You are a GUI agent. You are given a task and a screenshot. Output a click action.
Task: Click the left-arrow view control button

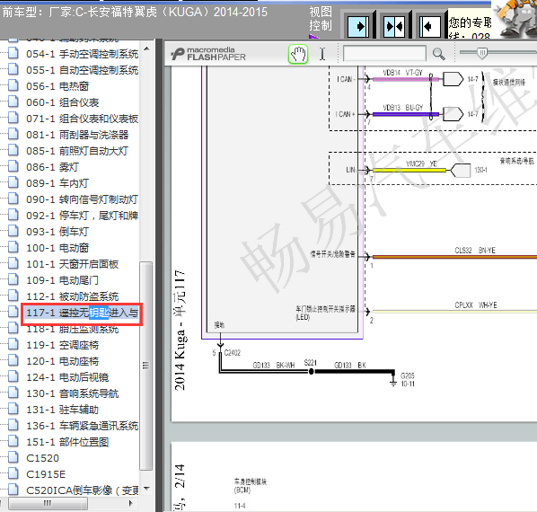(x=430, y=26)
